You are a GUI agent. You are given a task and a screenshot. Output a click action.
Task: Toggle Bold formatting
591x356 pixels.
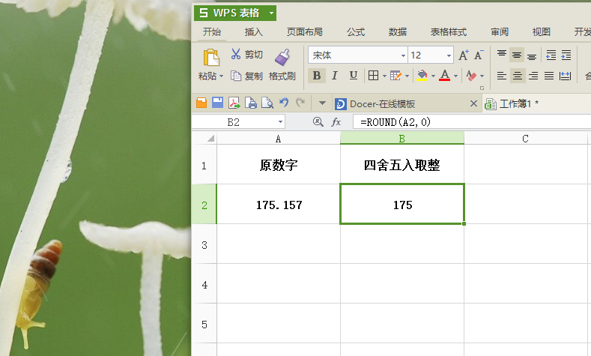tap(317, 76)
